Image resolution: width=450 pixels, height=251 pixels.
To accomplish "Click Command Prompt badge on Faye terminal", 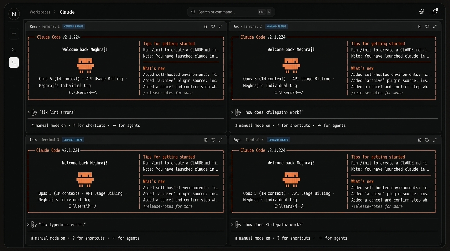I will click(279, 140).
